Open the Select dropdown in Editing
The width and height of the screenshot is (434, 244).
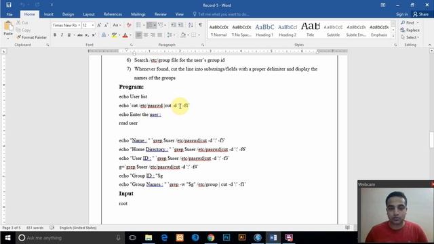[410, 37]
